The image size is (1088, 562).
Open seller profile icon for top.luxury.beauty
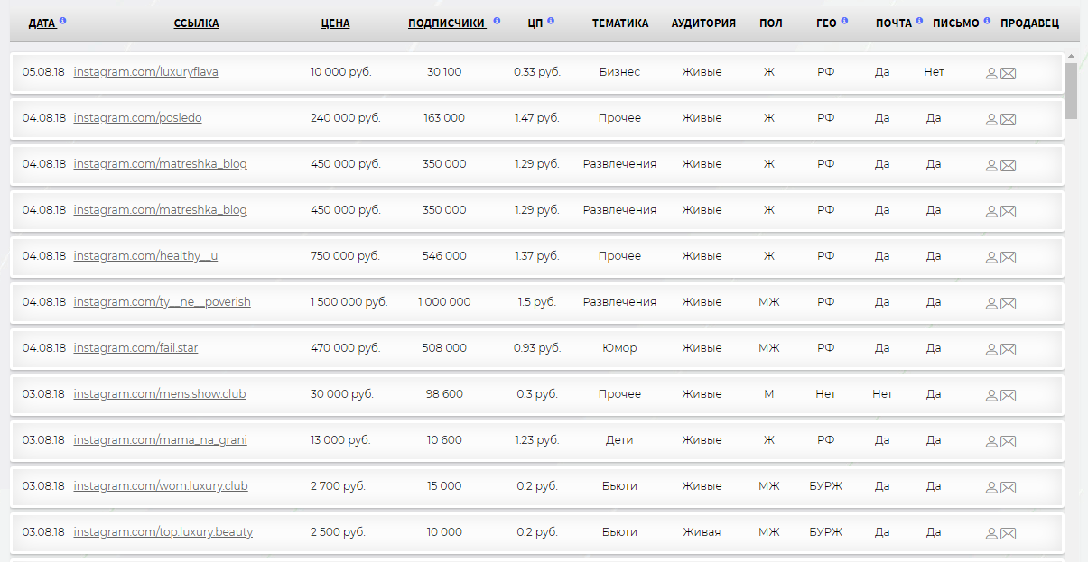click(991, 533)
